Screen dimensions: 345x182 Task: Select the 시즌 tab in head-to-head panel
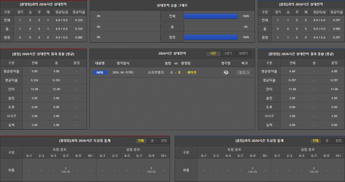213,54
